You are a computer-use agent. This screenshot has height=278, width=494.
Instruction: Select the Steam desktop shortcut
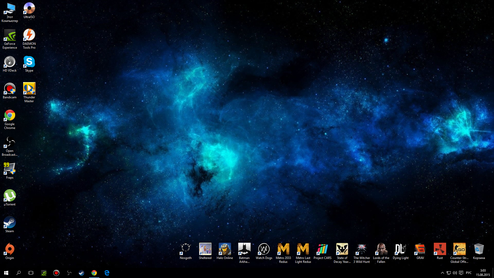(10, 224)
